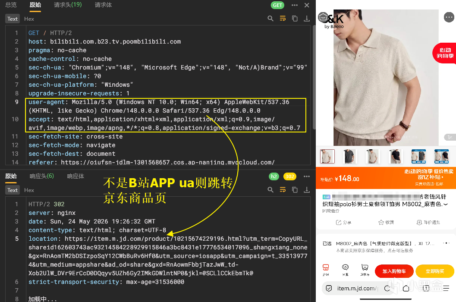Click the 立即购买 button
This screenshot has height=302, width=456.
pos(435,271)
